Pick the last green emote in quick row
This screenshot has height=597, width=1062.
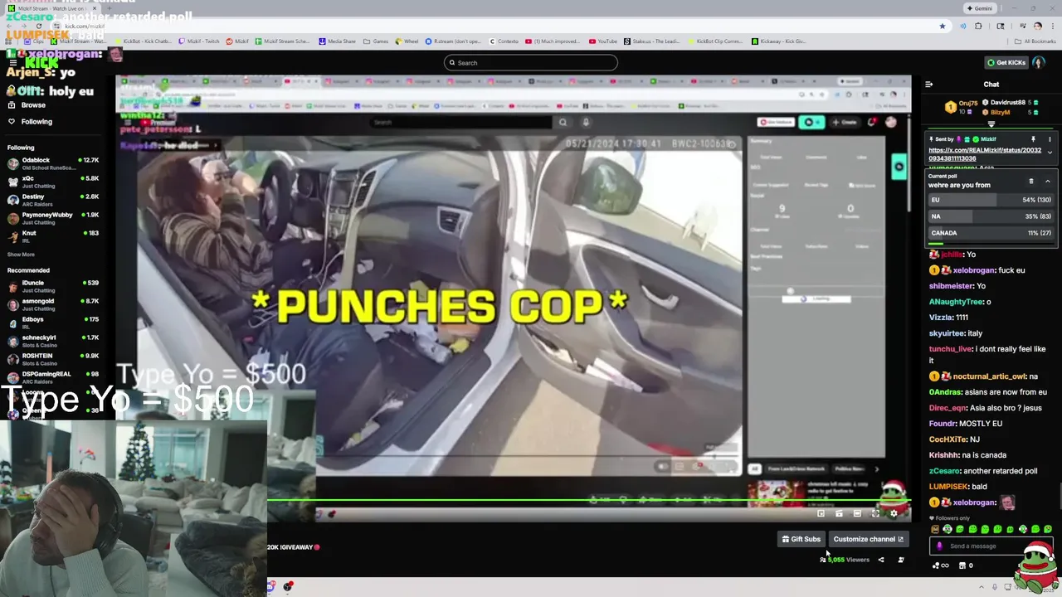pos(1048,529)
